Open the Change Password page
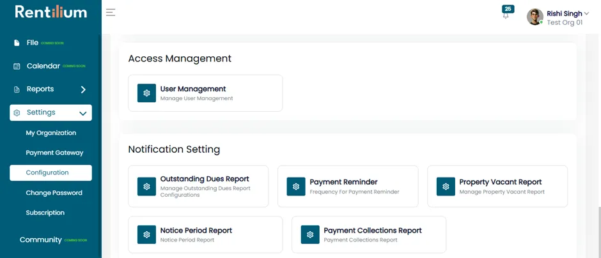This screenshot has height=258, width=601. coord(54,193)
